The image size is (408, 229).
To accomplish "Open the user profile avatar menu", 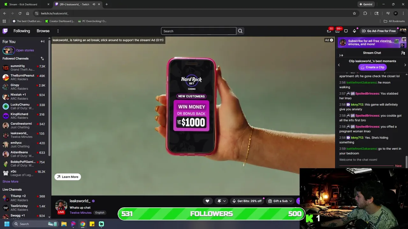I will tap(403, 31).
